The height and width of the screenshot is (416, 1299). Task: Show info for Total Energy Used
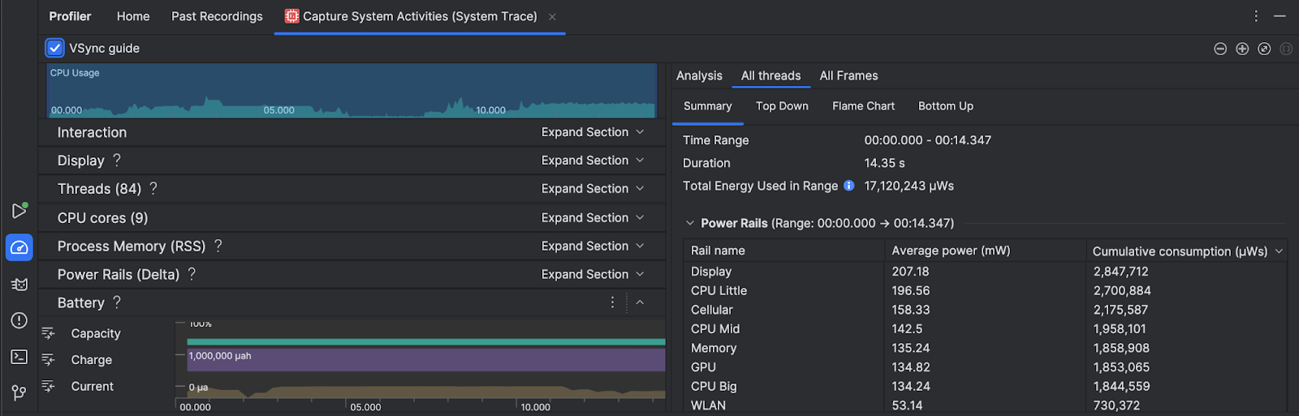(849, 186)
